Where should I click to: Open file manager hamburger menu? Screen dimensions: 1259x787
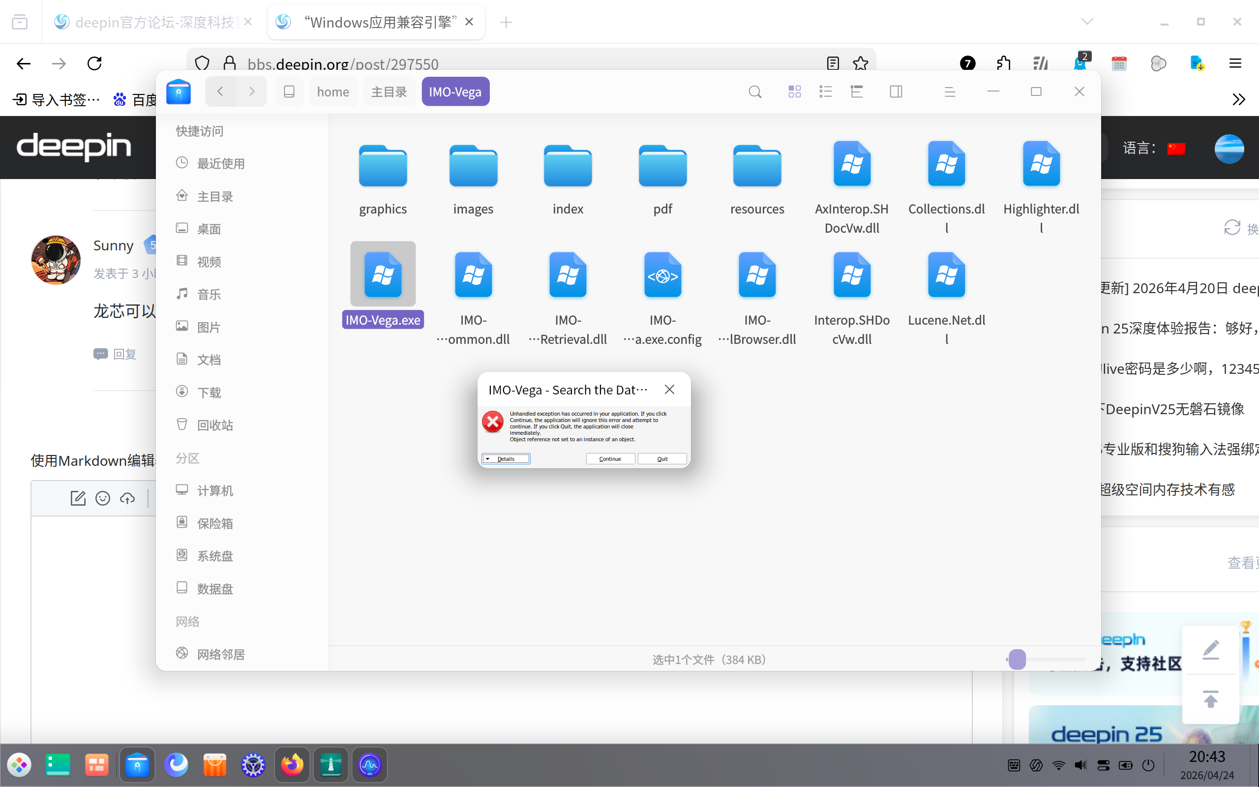coord(950,91)
